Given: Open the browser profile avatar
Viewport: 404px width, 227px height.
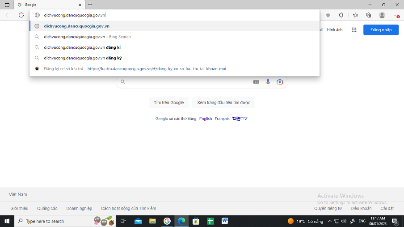Looking at the screenshot, I should (x=382, y=15).
